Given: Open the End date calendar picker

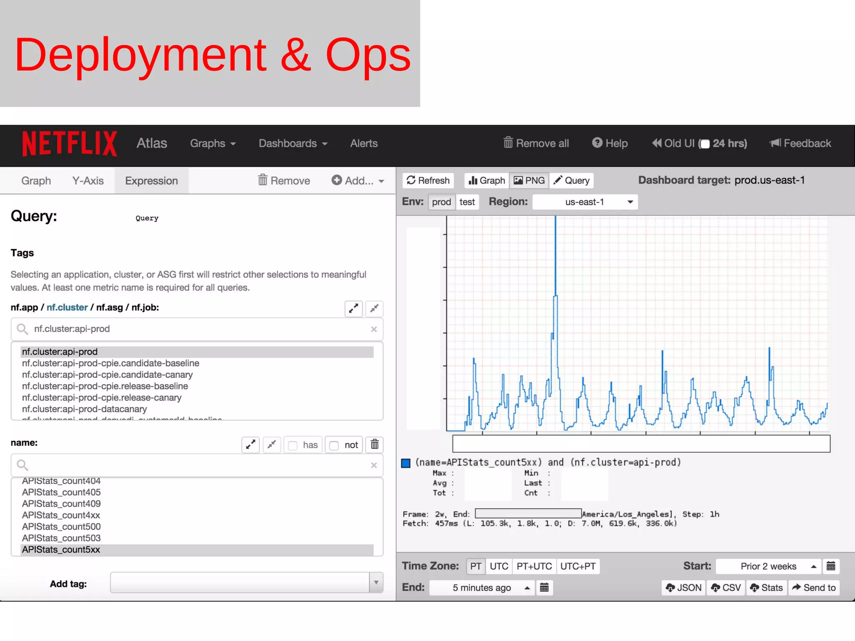Looking at the screenshot, I should click(544, 588).
